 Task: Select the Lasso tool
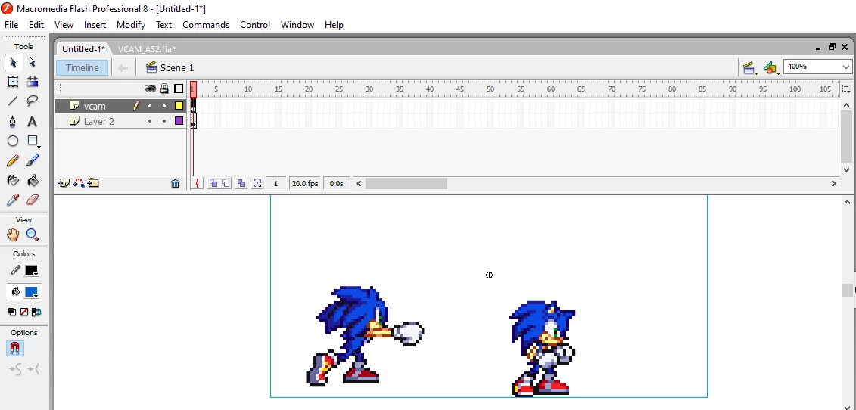click(x=33, y=101)
